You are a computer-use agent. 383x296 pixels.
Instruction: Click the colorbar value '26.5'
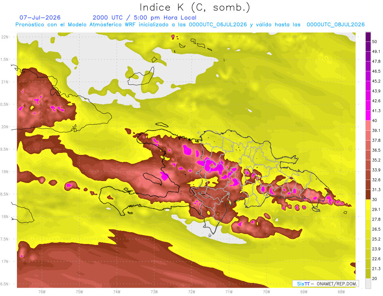click(x=376, y=229)
